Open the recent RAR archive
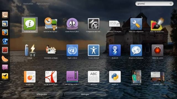This screenshot has height=99, width=177. (72, 78)
